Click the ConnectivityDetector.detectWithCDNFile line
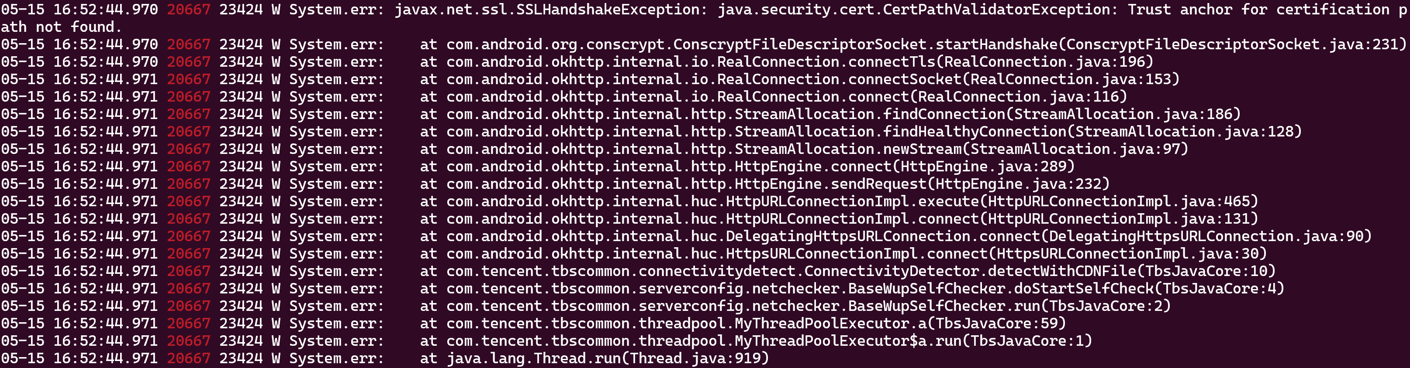 (x=638, y=271)
